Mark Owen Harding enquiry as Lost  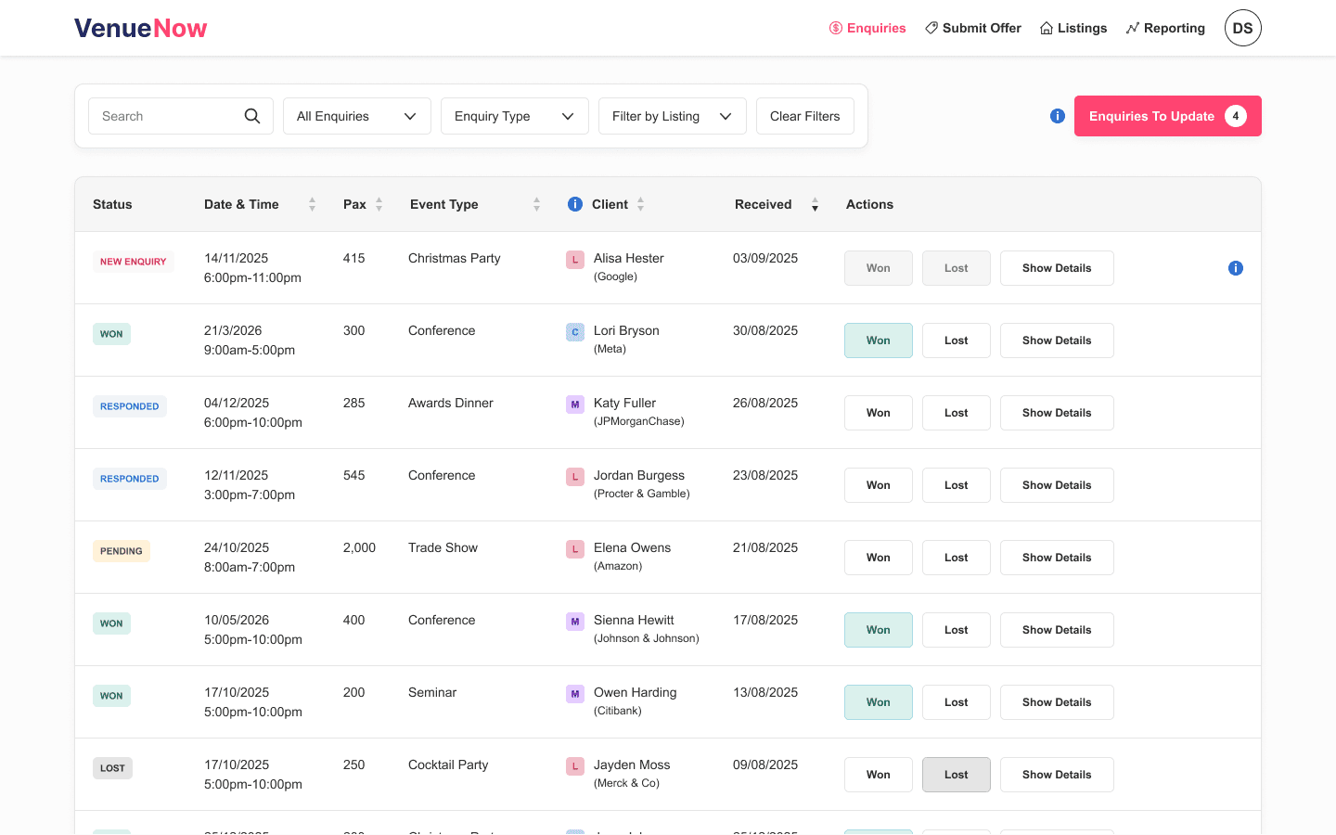(957, 702)
